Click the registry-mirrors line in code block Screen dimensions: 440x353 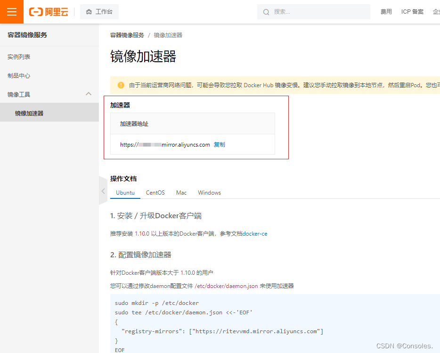(x=222, y=331)
